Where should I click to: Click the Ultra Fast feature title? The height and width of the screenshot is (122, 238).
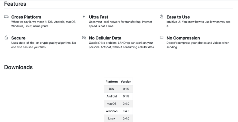(98, 17)
